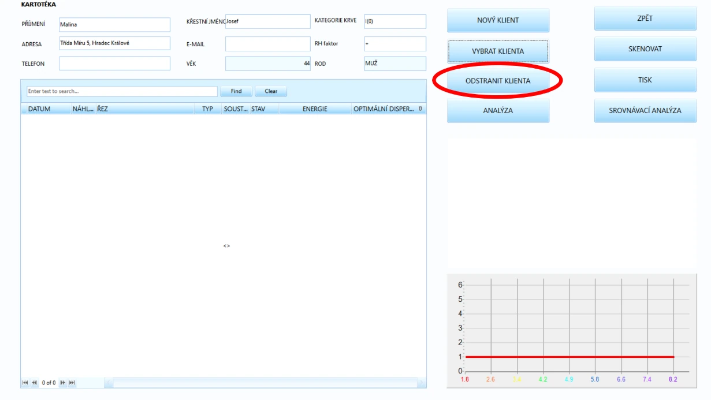Viewport: 711px width, 400px height.
Task: Open ANALÝZA
Action: tap(498, 111)
